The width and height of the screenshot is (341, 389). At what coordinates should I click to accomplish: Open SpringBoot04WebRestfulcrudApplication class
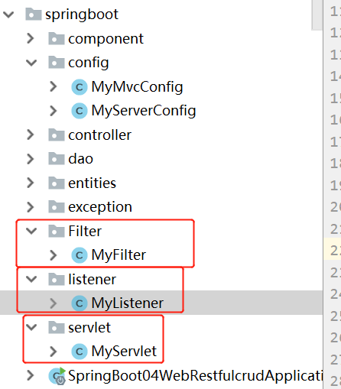pos(195,376)
